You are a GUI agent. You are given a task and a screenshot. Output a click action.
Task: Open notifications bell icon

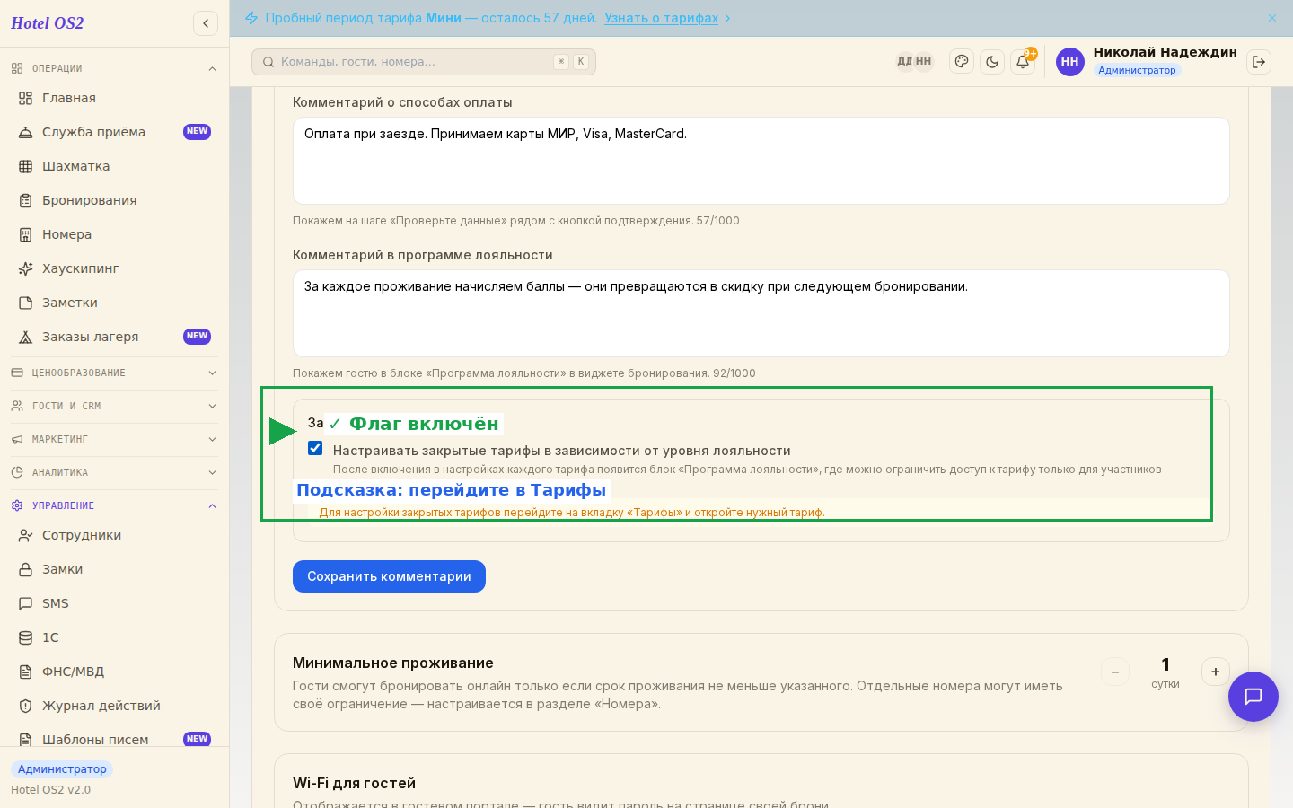click(x=1023, y=62)
